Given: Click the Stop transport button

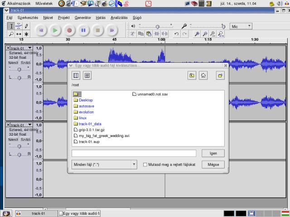Looking at the screenshot, I should tap(97, 30).
